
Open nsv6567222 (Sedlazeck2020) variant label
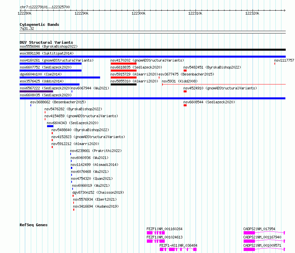coord(45,88)
